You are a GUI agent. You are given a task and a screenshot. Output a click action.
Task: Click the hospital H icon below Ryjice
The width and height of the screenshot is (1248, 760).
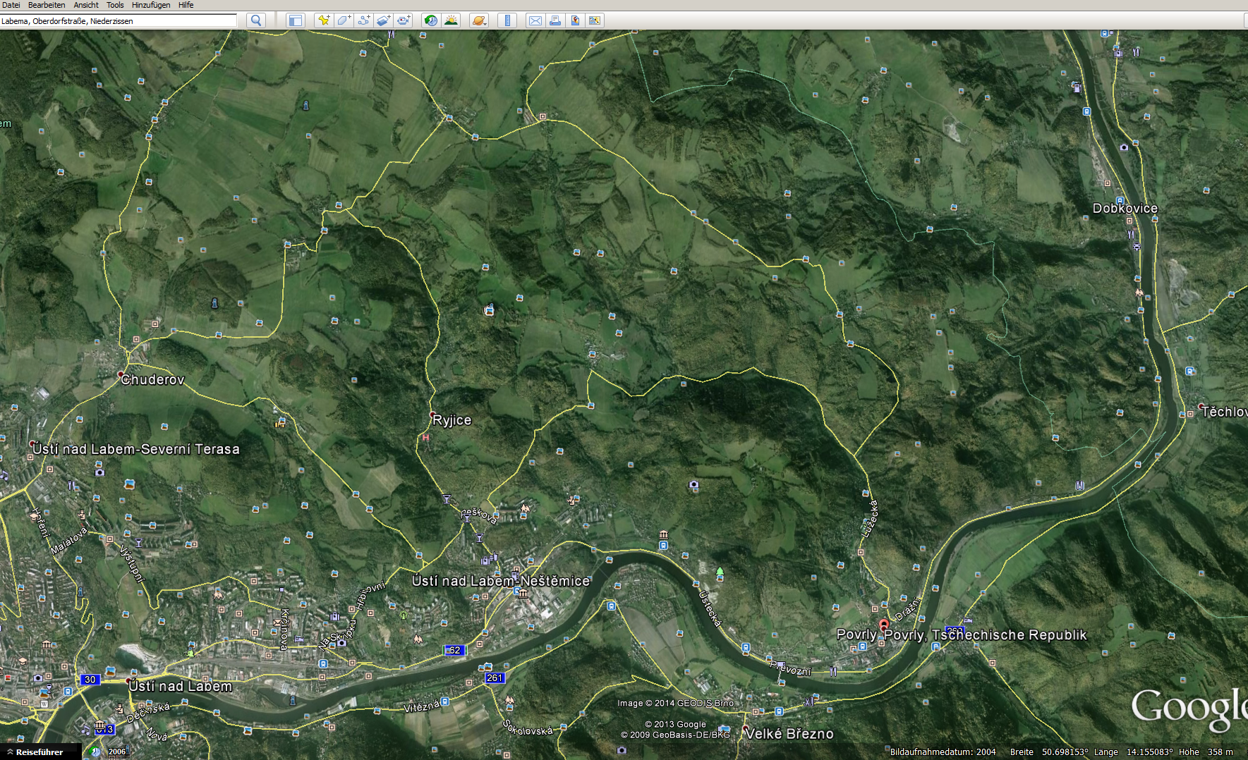(x=425, y=438)
